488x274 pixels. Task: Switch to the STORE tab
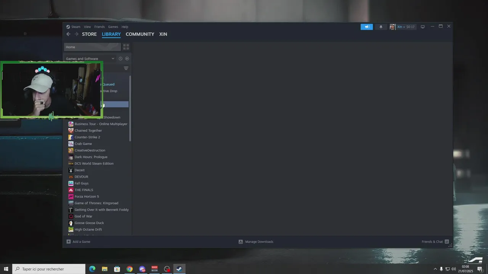tap(89, 34)
